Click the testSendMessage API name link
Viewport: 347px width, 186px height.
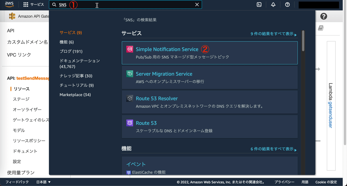[33, 78]
